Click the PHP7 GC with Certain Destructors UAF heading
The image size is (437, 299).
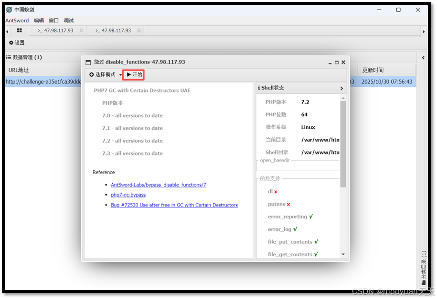coord(142,91)
